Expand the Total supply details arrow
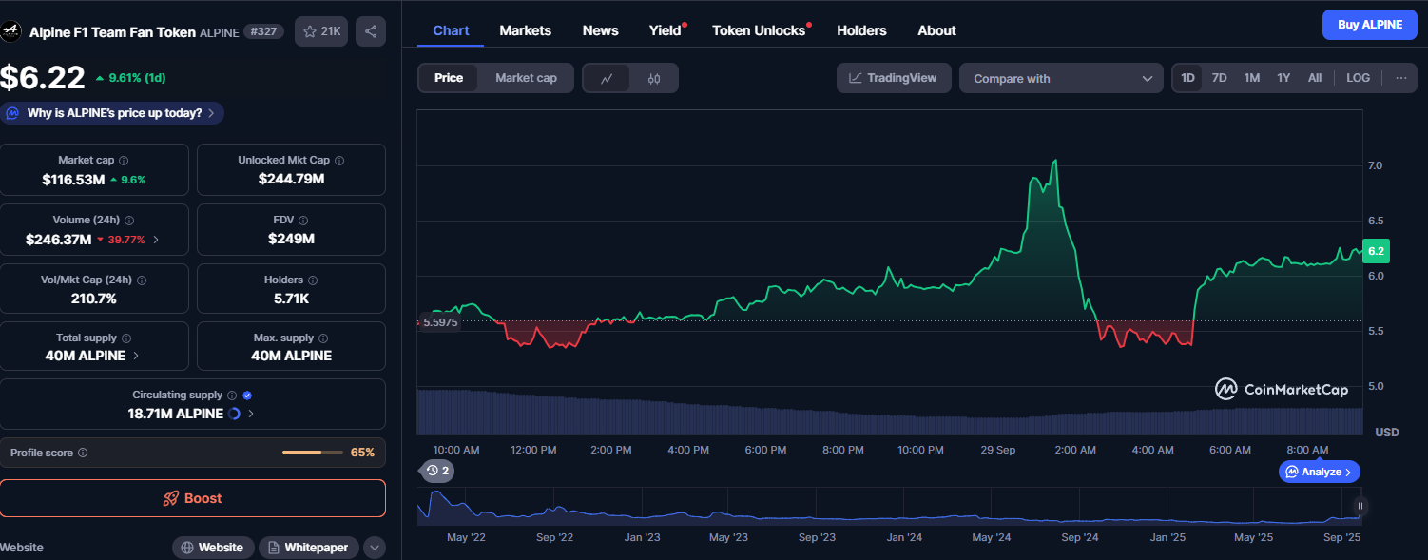Viewport: 1428px width, 560px height. (135, 356)
